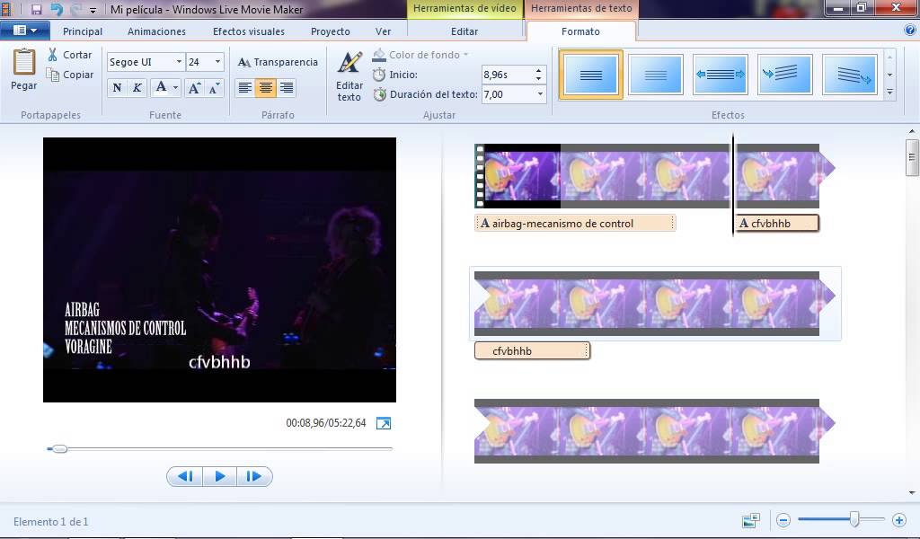The height and width of the screenshot is (539, 920).
Task: Step to the next frame
Action: [254, 476]
